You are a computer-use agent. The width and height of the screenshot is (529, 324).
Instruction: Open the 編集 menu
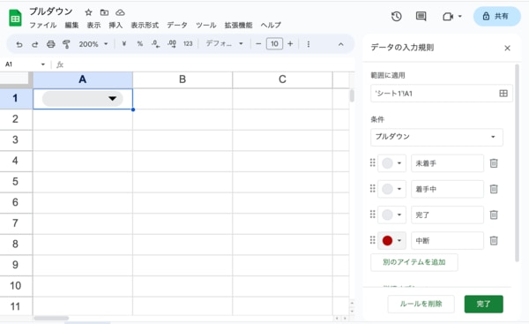[71, 26]
